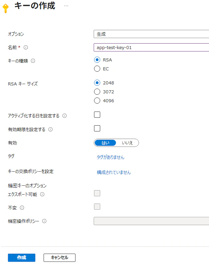Tick the 不変 checkbox

97,207
